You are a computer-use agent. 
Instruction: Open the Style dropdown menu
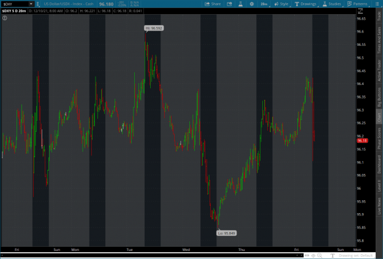(x=281, y=4)
